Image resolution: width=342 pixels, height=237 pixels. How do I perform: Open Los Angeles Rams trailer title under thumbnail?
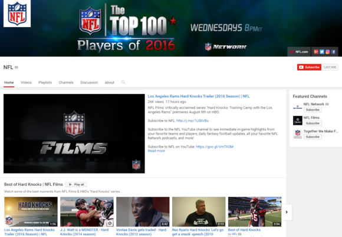tap(29, 232)
